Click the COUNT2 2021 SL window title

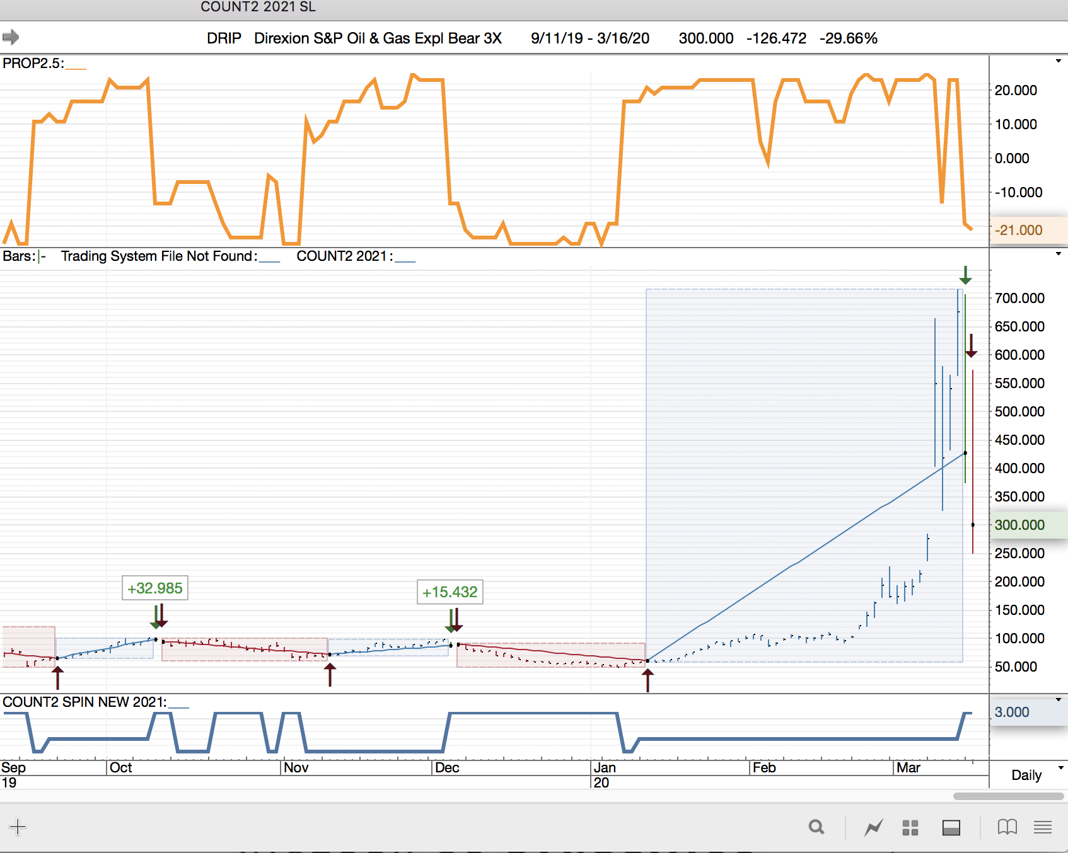pos(258,7)
